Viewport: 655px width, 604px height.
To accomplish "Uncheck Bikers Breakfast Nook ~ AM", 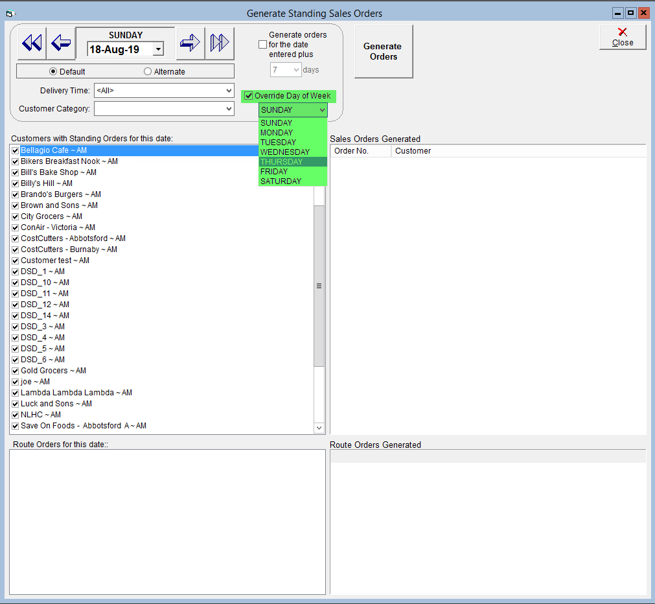I will pos(16,161).
